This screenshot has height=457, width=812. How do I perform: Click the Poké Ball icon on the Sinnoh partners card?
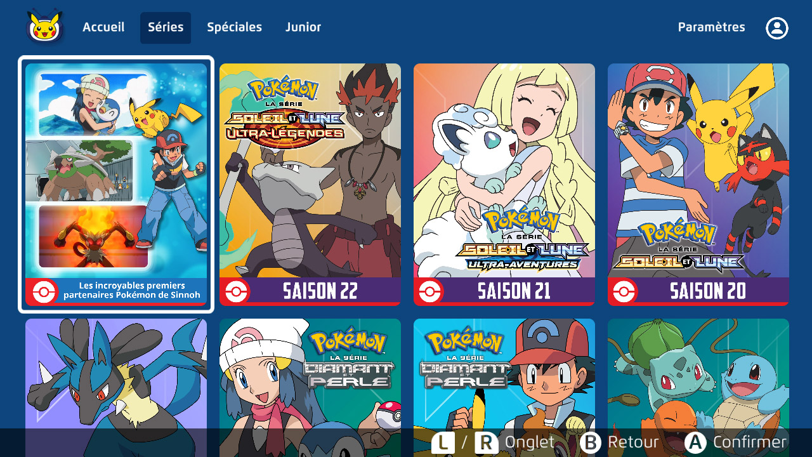(x=42, y=291)
